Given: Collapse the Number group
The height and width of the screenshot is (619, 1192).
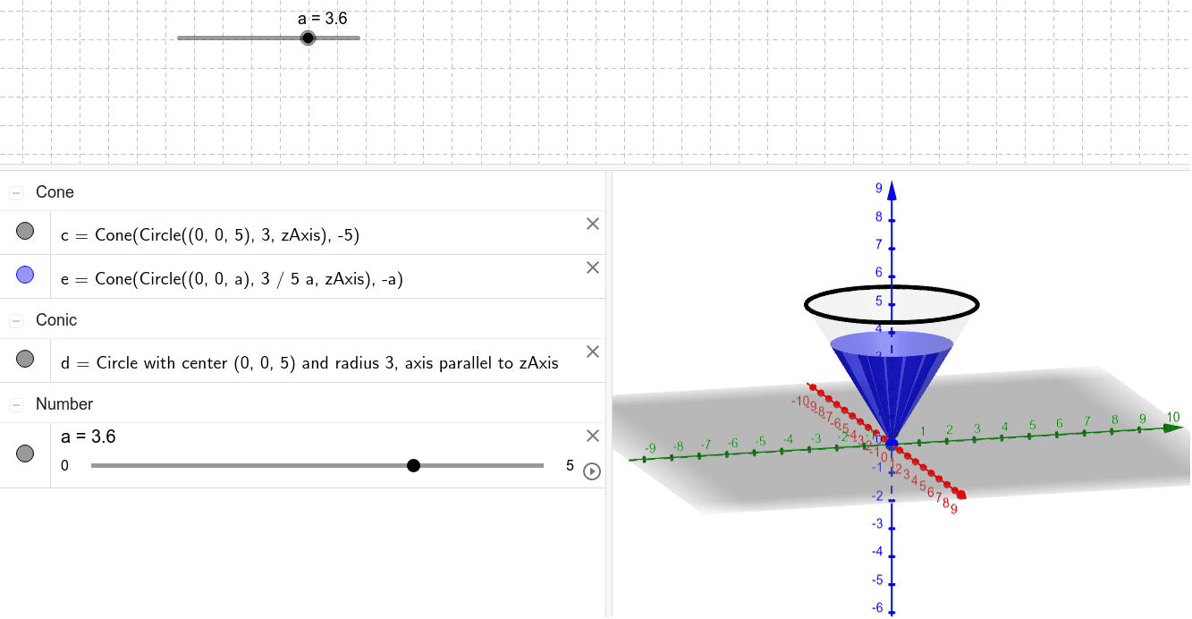Looking at the screenshot, I should pos(16,405).
